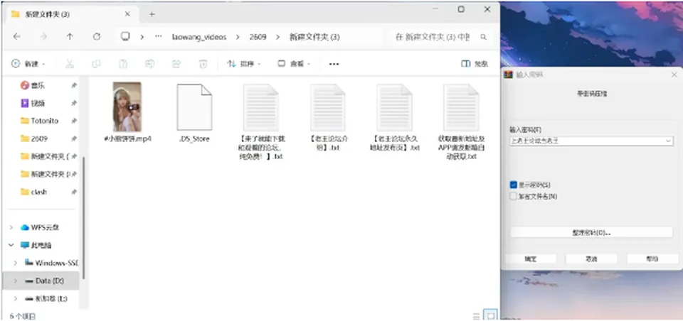
Task: Toggle the Show password checkbox
Action: (x=513, y=185)
